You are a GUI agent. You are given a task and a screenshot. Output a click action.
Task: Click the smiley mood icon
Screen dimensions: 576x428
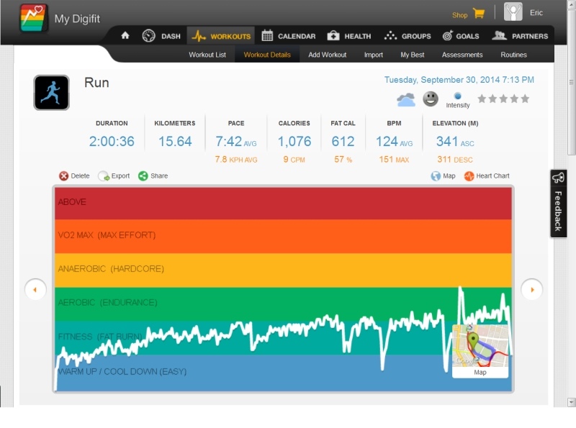(x=431, y=99)
